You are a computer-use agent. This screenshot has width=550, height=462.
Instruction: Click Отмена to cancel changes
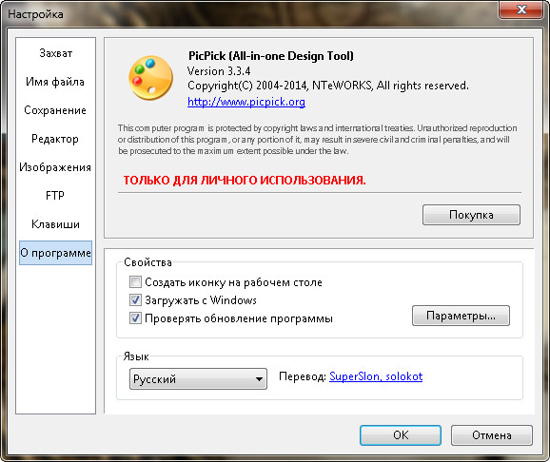[x=491, y=435]
